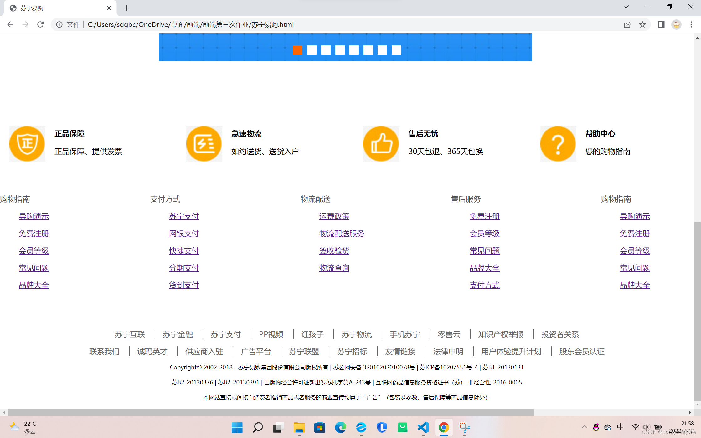This screenshot has width=701, height=438.
Task: Open the share page icon
Action: tap(627, 24)
